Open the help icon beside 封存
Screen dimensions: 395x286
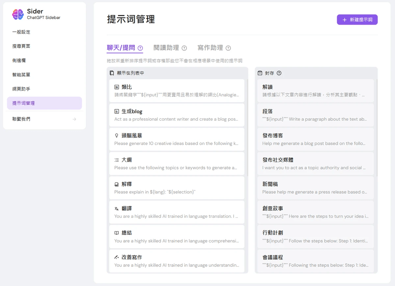pyautogui.click(x=279, y=73)
